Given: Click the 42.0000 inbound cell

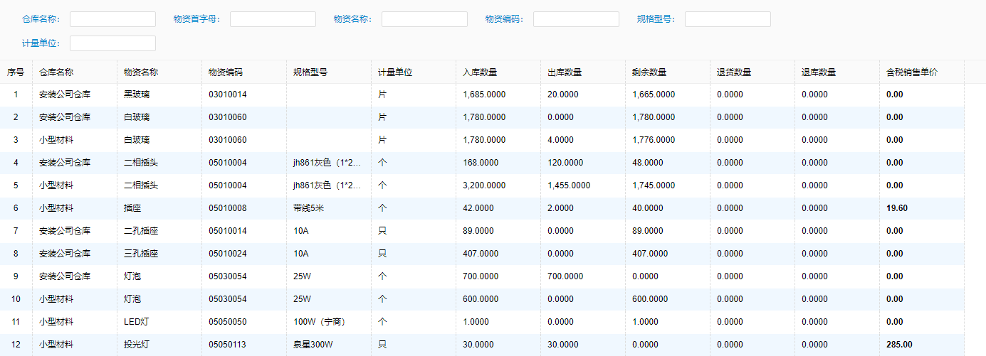Looking at the screenshot, I should tap(478, 208).
